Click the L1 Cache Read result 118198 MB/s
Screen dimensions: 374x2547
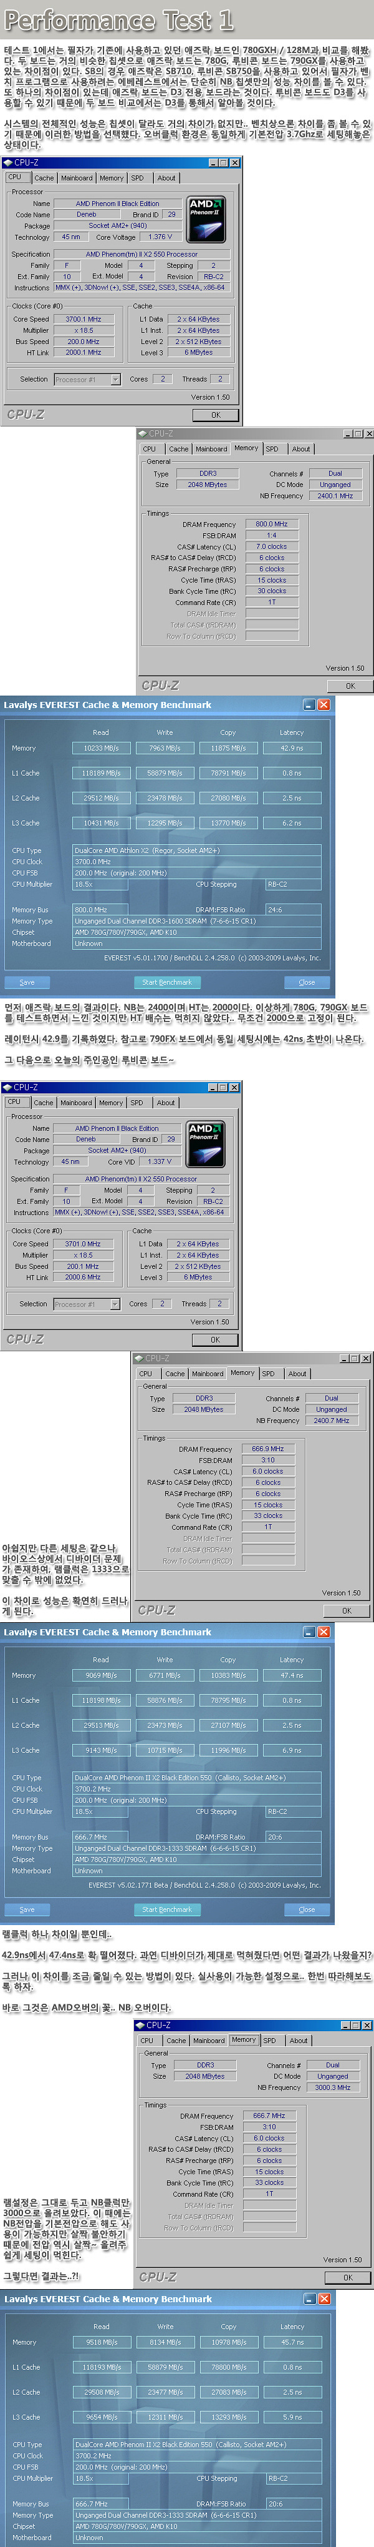[x=100, y=1700]
